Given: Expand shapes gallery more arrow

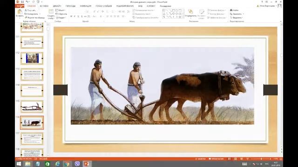Looking at the screenshot, I should 183,17.
